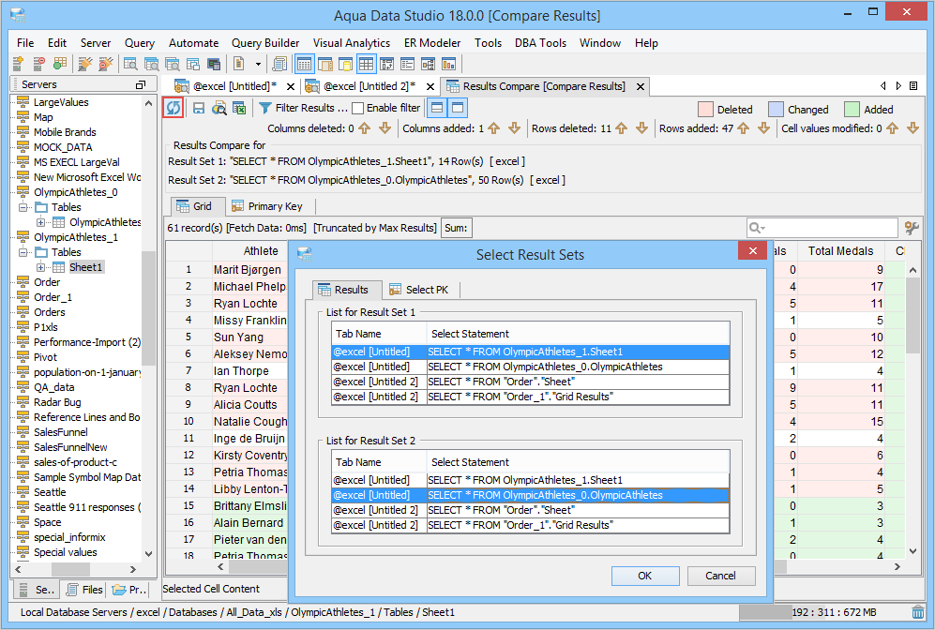Click the Query Analyzer scroll icon

click(279, 64)
